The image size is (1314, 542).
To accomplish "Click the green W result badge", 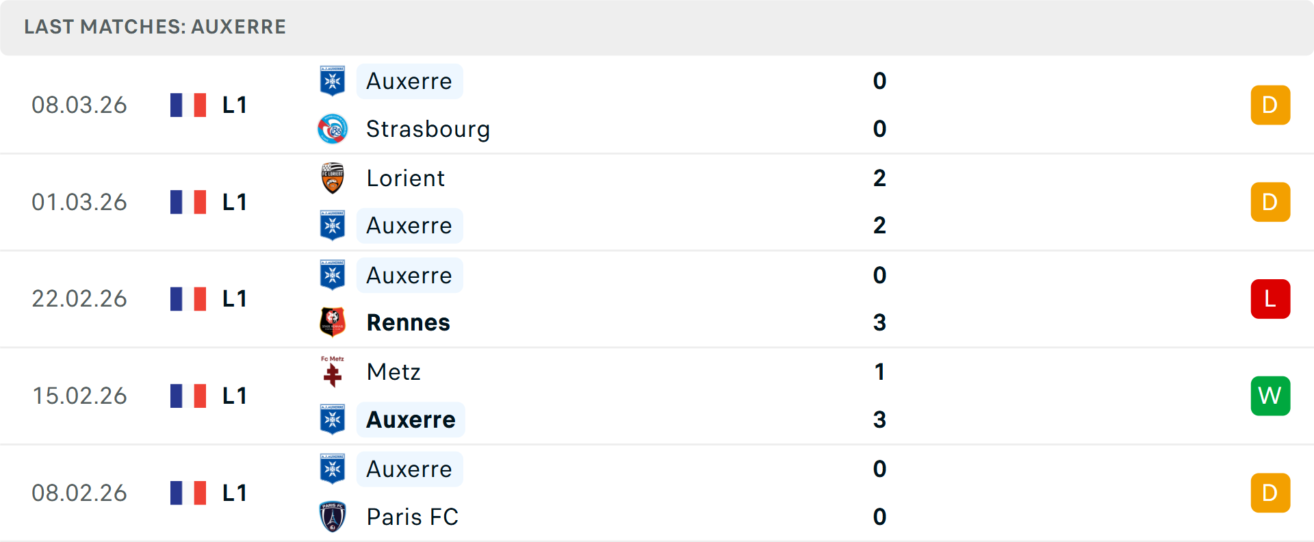I will (1270, 396).
